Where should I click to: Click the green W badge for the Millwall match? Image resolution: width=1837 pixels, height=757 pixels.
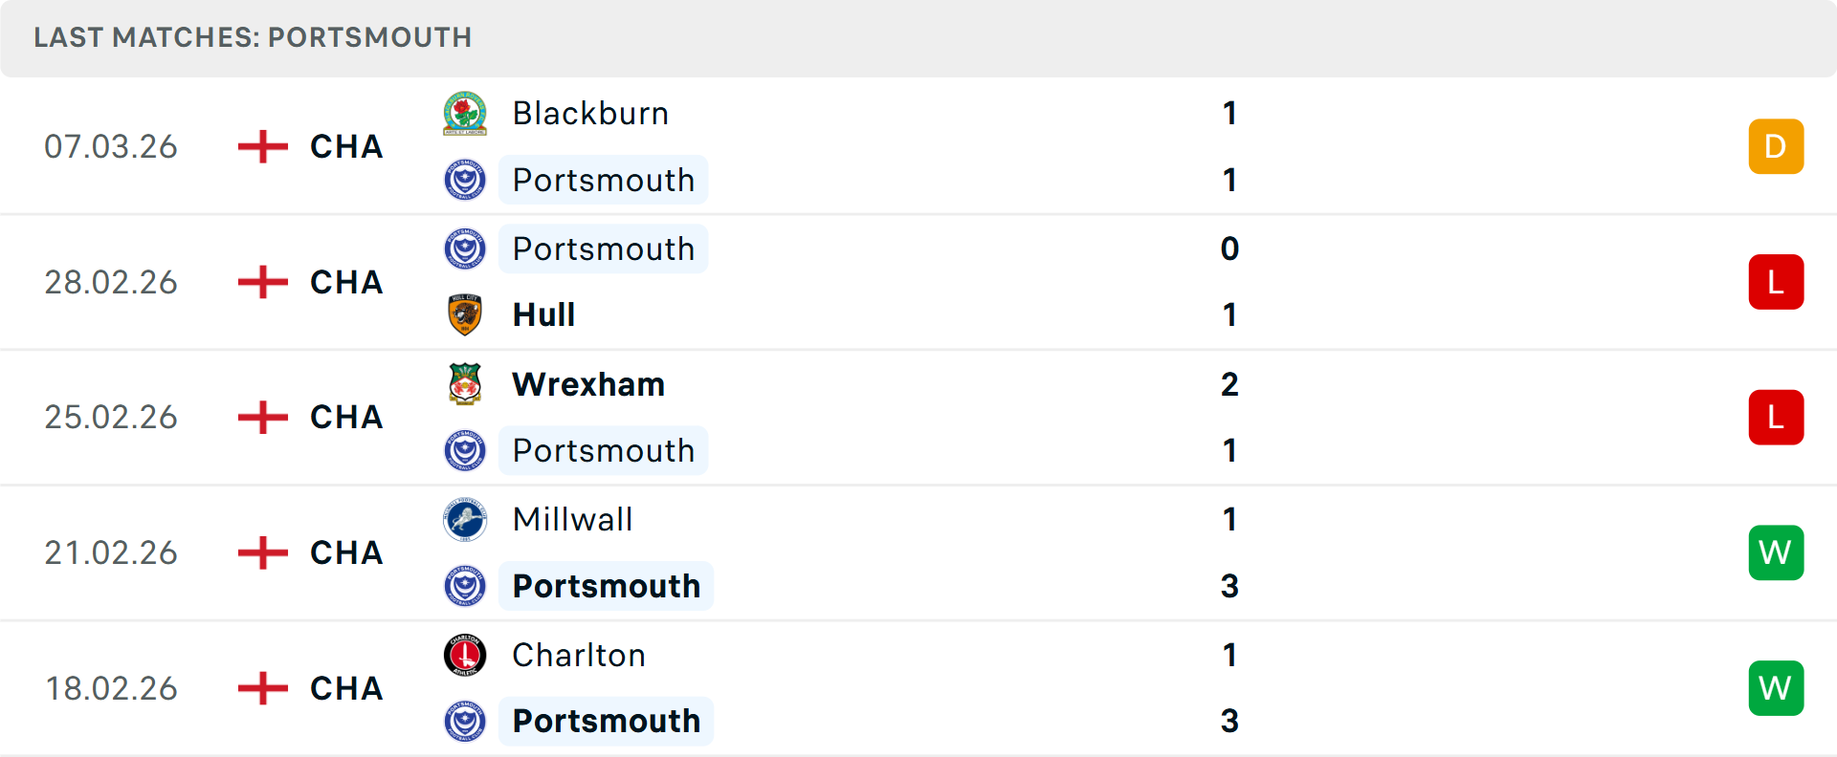1776,552
